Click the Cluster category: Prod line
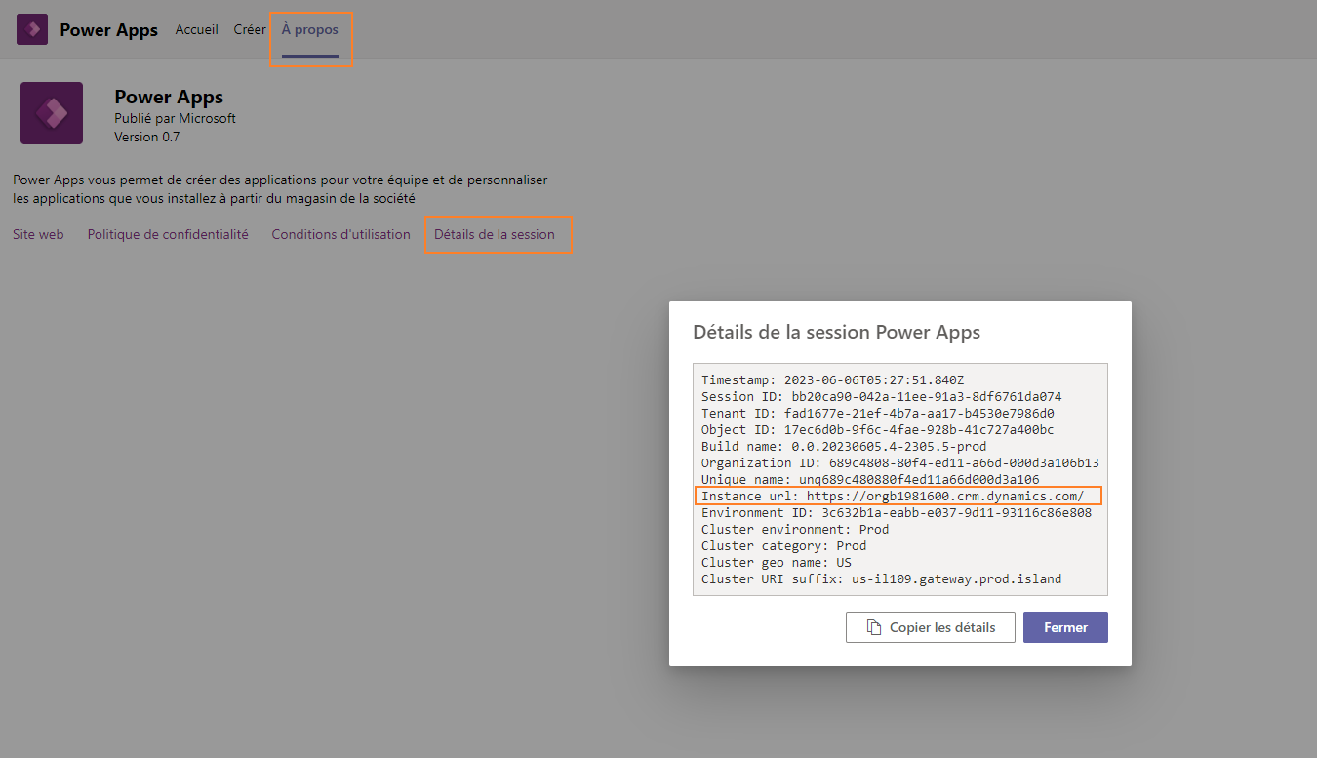The image size is (1317, 758). coord(784,545)
